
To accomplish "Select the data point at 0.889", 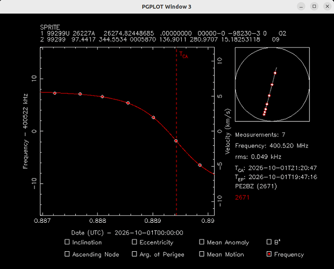I will tap(153, 117).
